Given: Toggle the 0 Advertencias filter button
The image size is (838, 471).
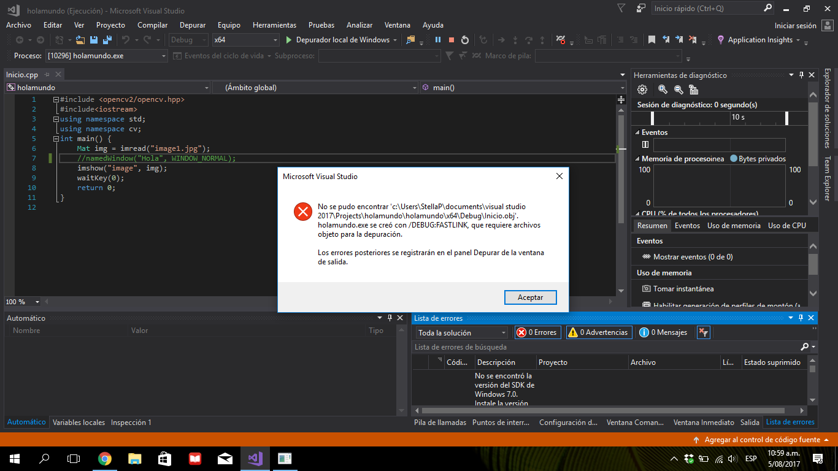Looking at the screenshot, I should click(x=599, y=332).
